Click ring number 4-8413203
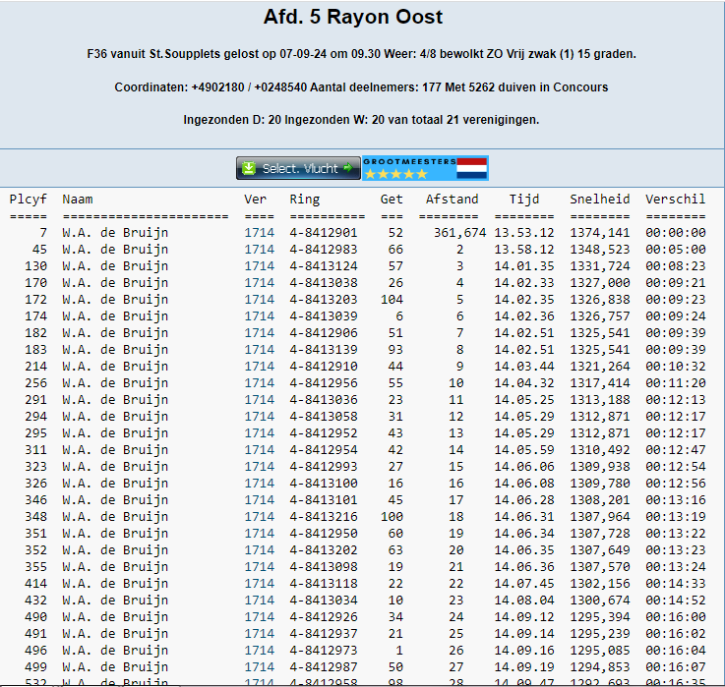The height and width of the screenshot is (687, 725). (324, 300)
